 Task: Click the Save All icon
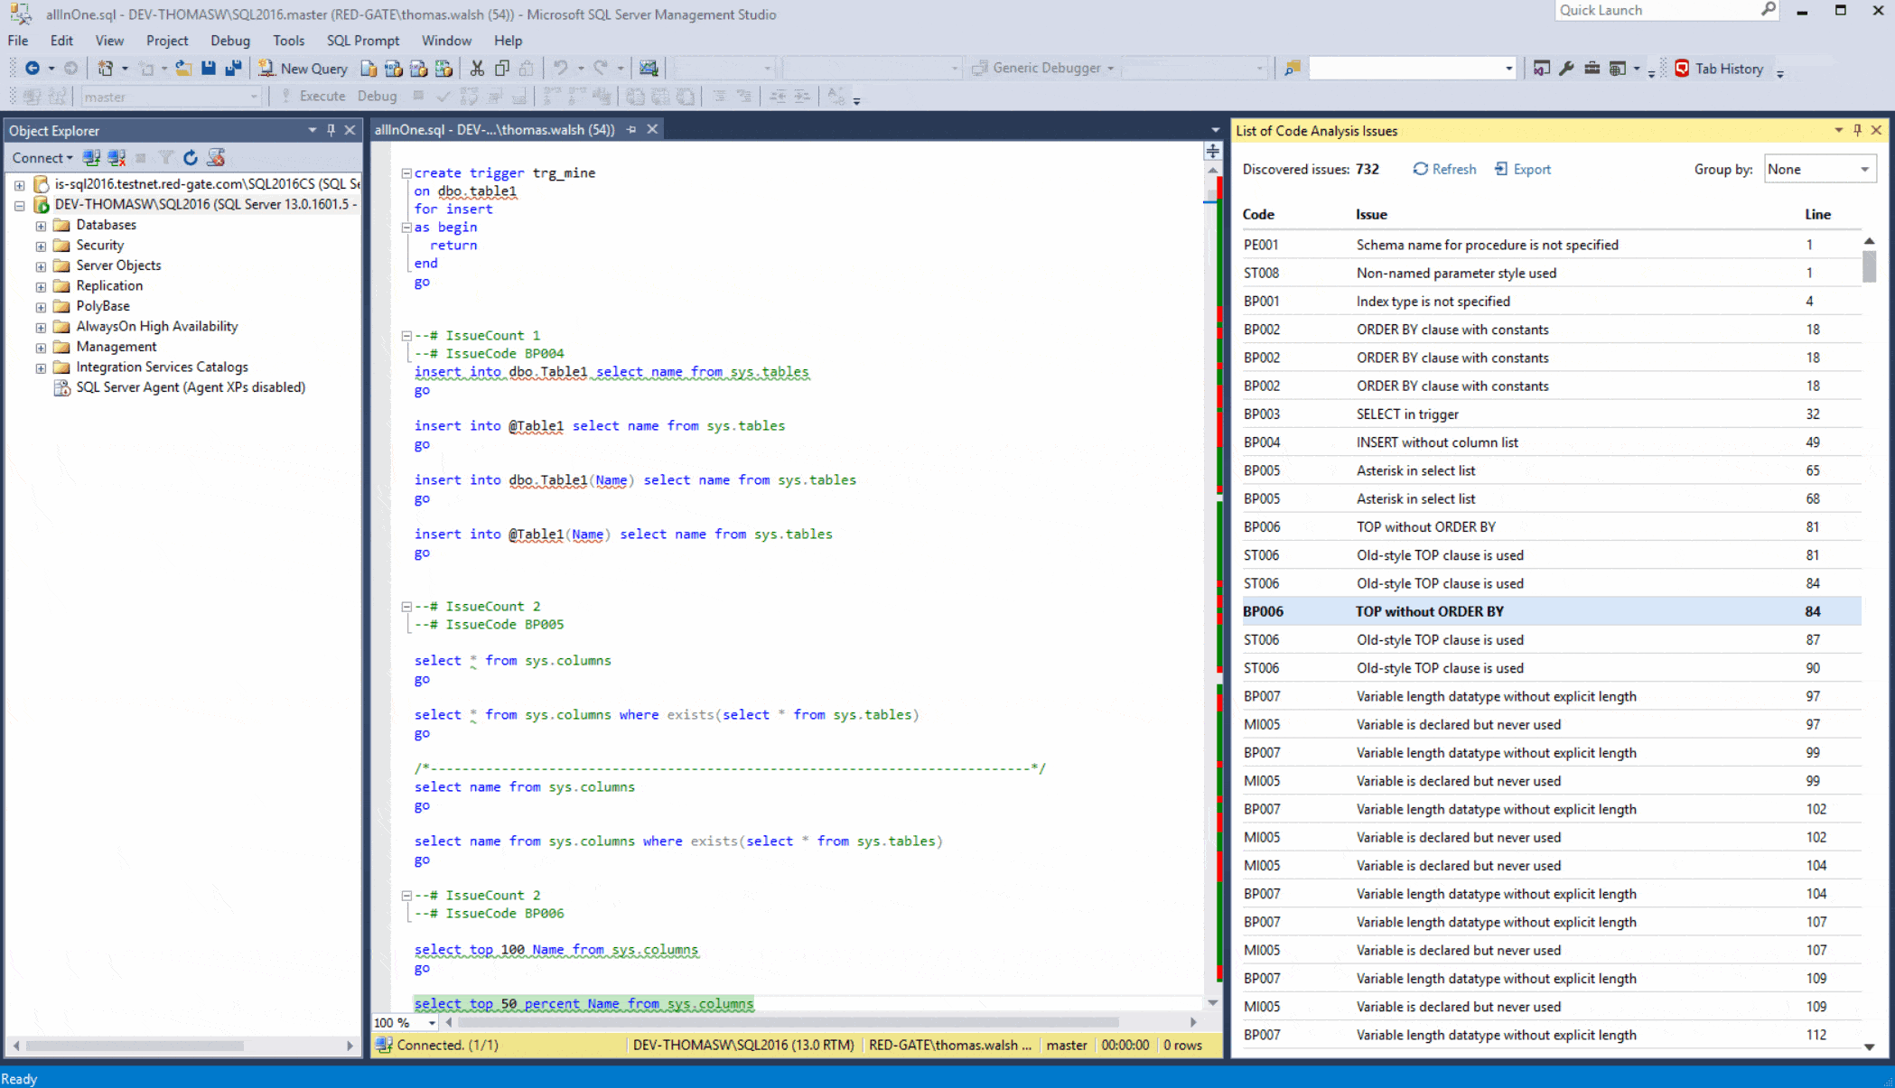coord(233,68)
